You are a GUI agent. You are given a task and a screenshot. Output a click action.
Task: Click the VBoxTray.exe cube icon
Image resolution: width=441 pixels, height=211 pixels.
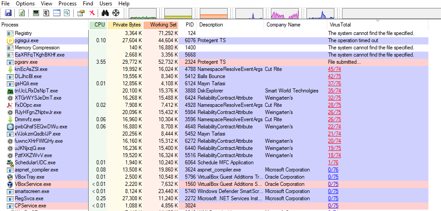tap(10, 177)
